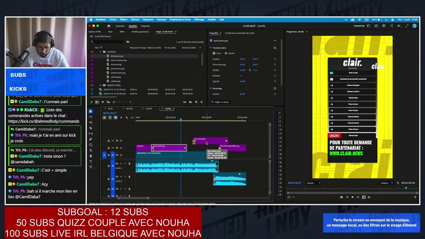Reset Transformation properties
Screen dimensions: 425x239
coord(275,48)
